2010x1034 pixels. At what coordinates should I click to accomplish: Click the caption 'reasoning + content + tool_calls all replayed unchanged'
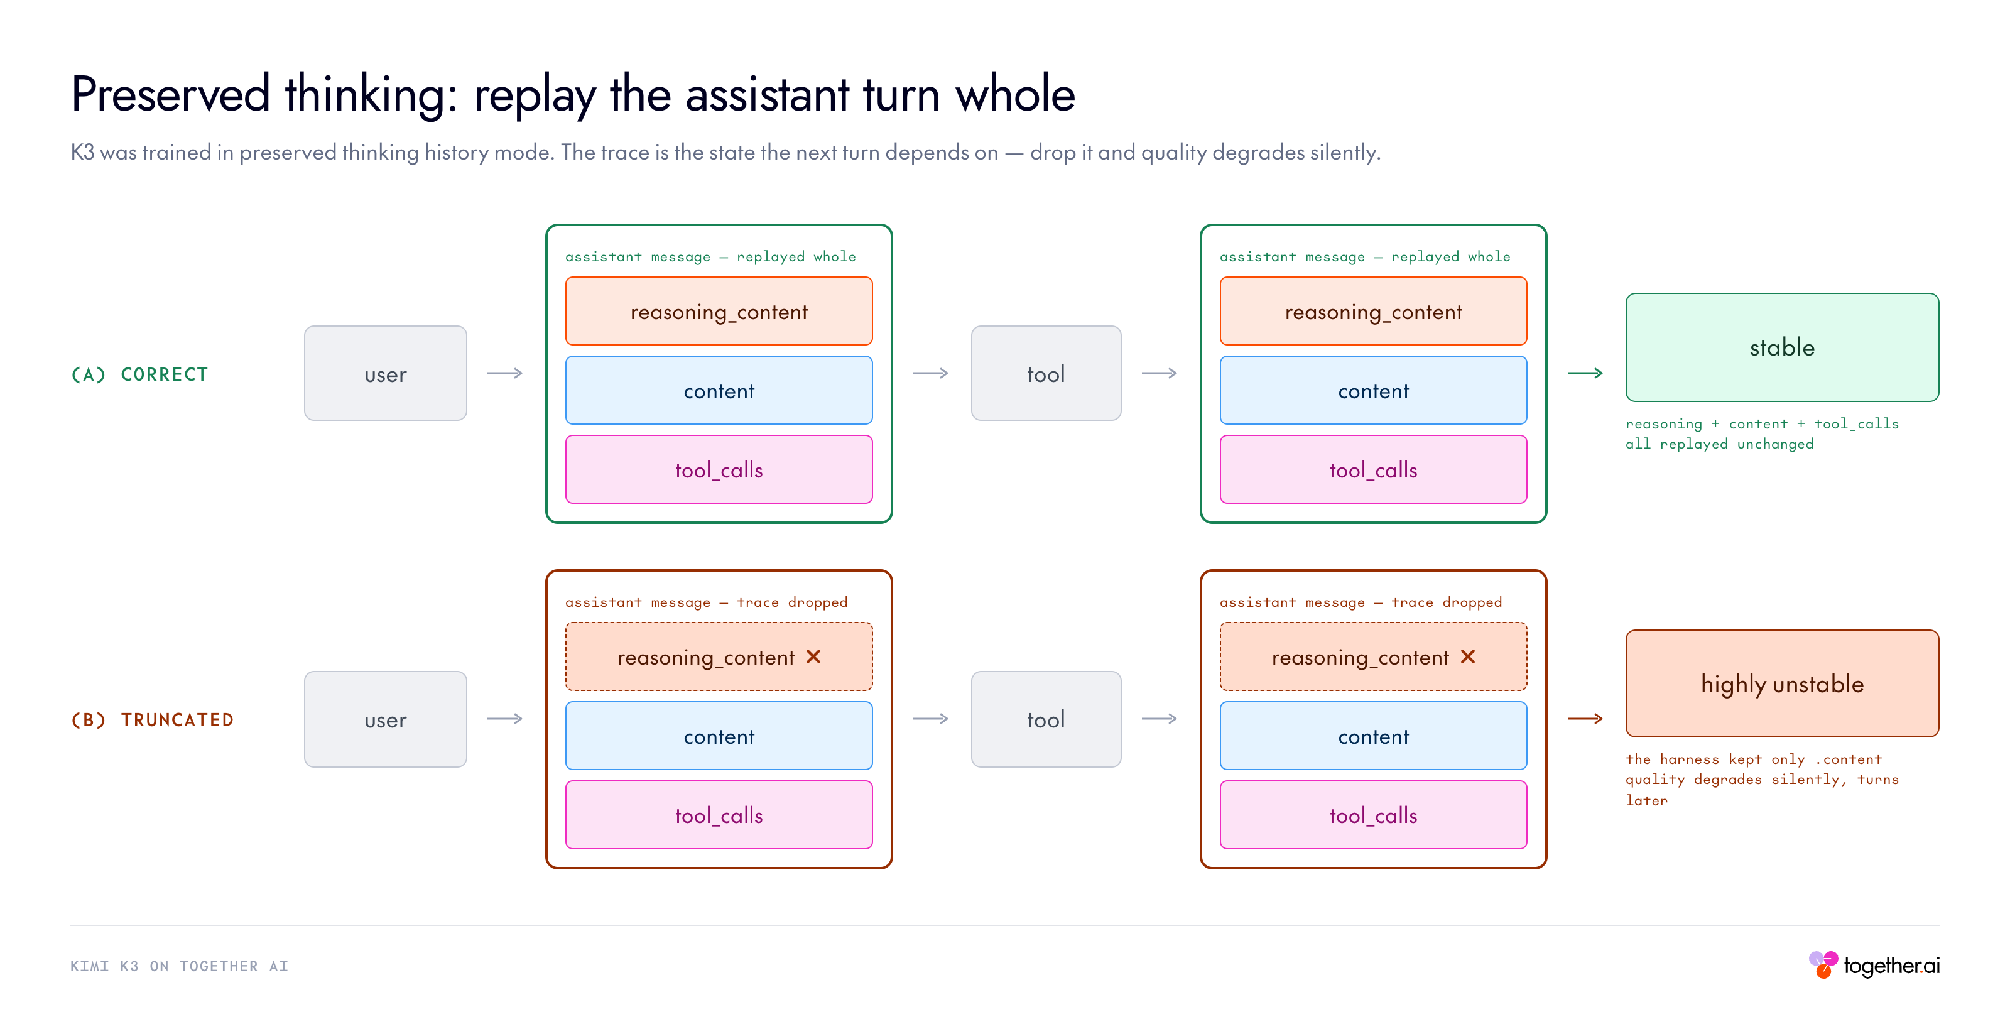pos(1762,434)
